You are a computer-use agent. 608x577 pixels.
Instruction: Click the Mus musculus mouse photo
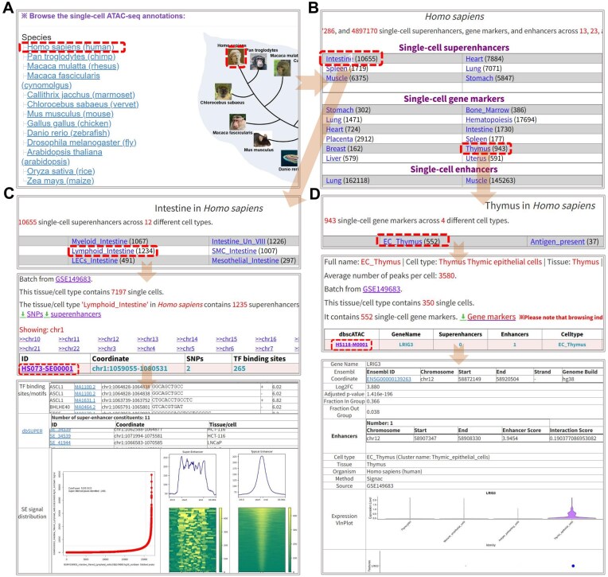[262, 140]
